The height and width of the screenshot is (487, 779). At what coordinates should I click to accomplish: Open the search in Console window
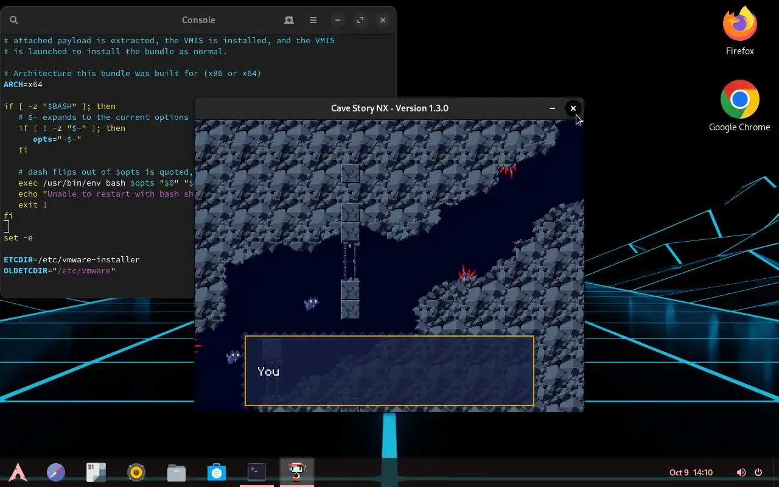pos(14,20)
